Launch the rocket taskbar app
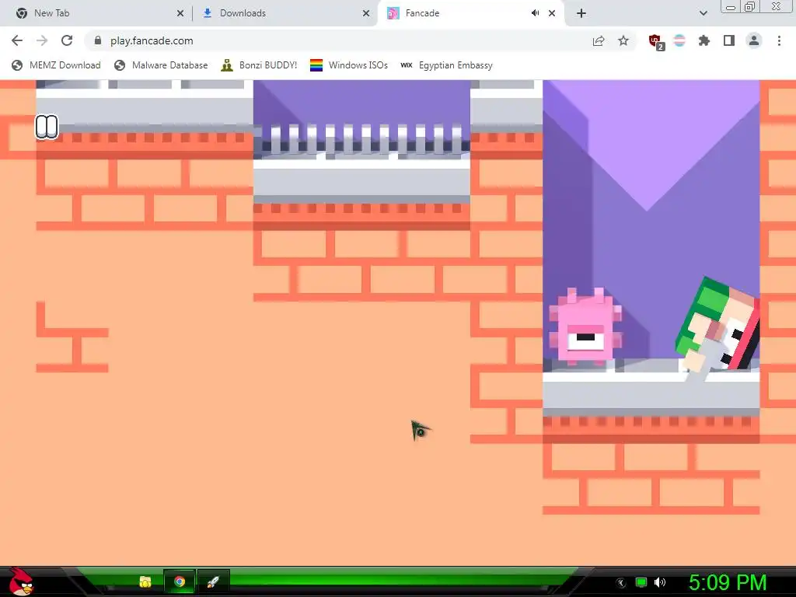796x597 pixels. [x=213, y=581]
